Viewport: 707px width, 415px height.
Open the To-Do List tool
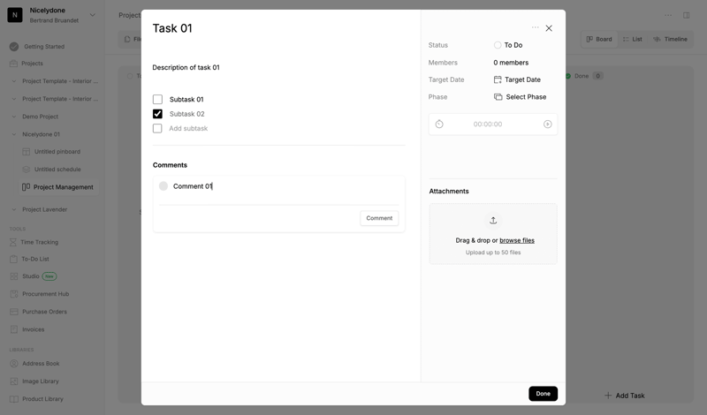coord(35,259)
